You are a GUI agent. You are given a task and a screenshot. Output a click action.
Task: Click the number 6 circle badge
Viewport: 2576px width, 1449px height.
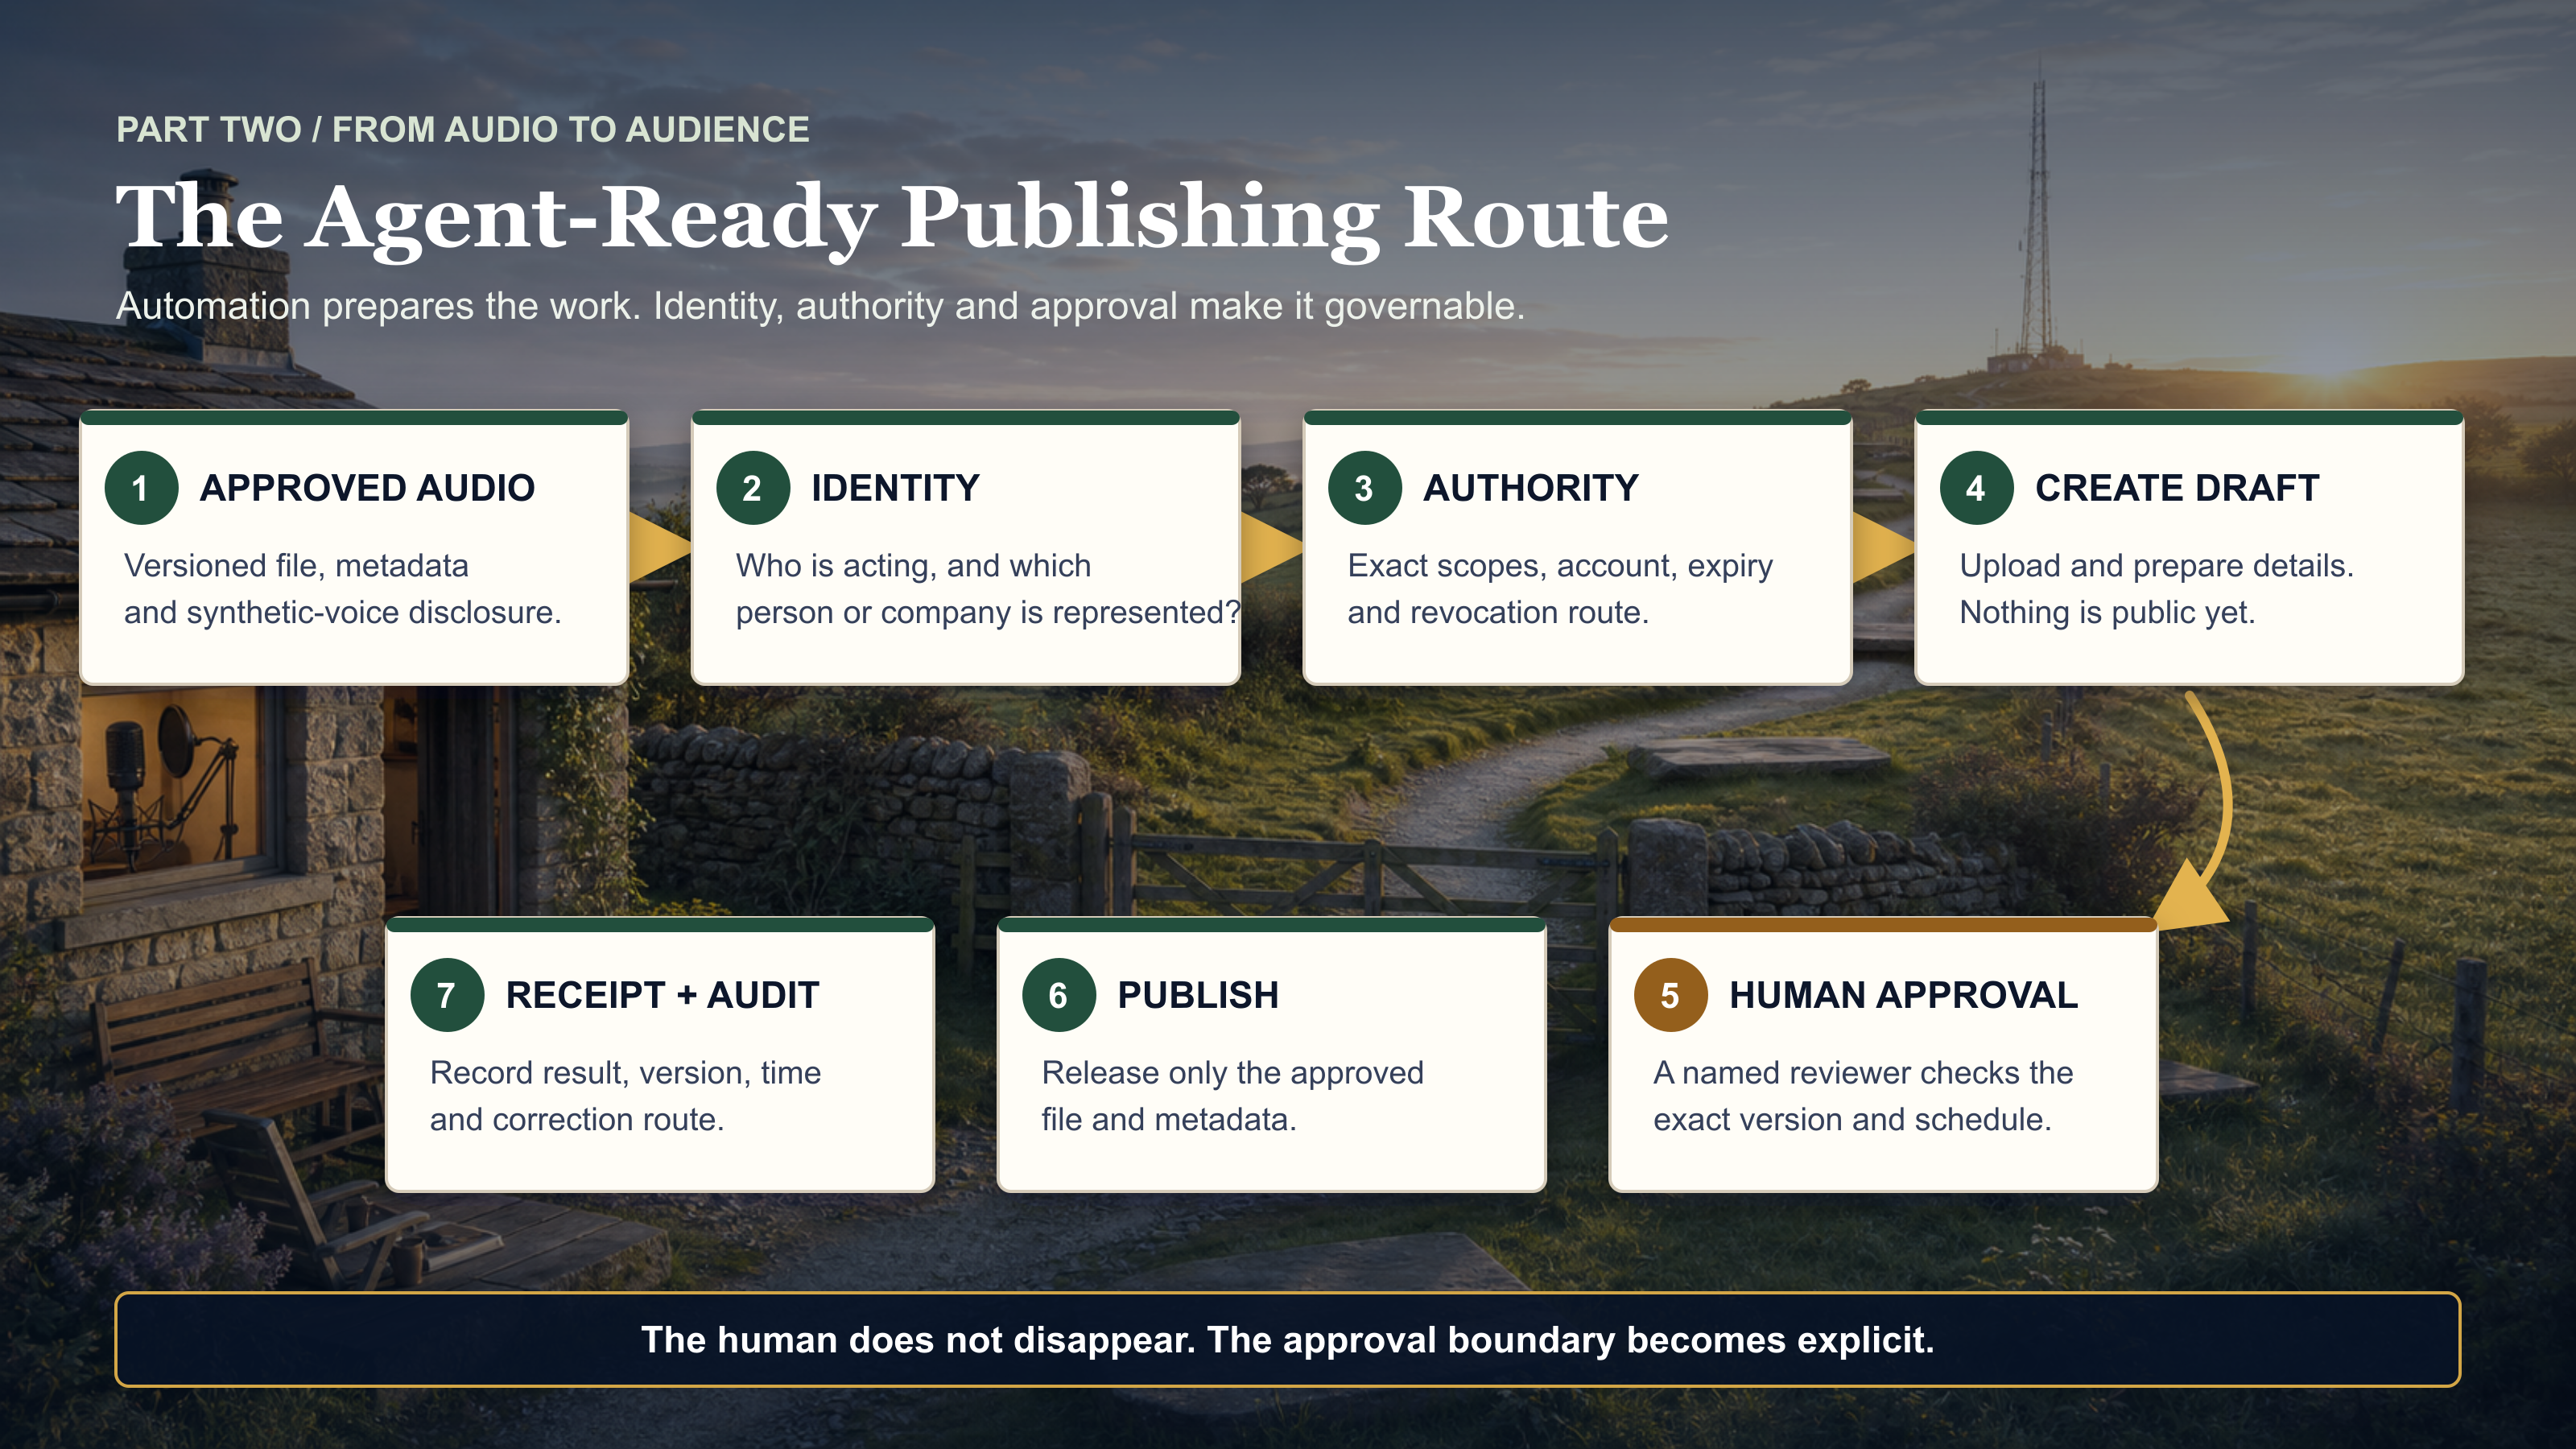tap(1059, 995)
